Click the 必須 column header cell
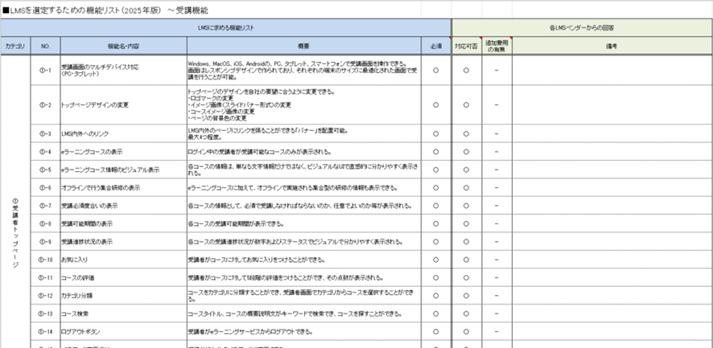This screenshot has width=713, height=348. [x=435, y=47]
